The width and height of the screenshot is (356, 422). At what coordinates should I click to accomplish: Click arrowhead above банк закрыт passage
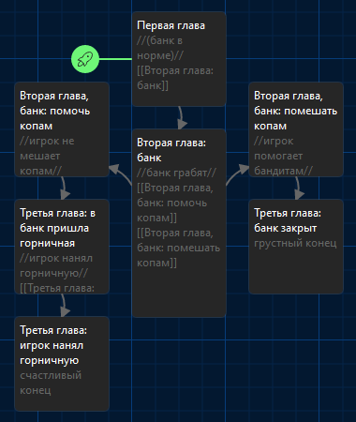pos(299,194)
